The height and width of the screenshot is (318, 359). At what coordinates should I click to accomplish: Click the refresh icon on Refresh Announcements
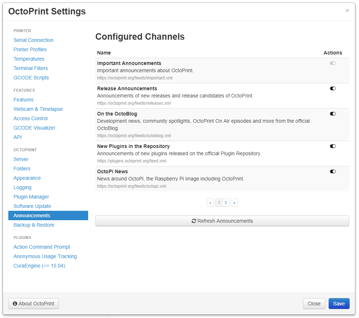tap(194, 221)
